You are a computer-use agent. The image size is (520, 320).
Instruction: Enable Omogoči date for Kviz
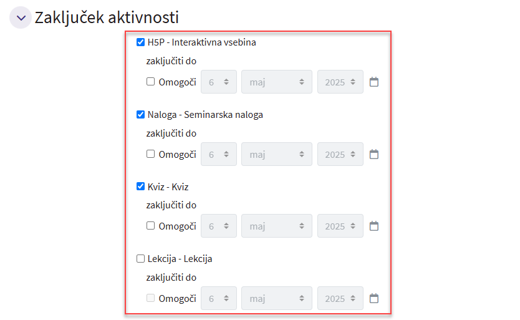(x=151, y=226)
